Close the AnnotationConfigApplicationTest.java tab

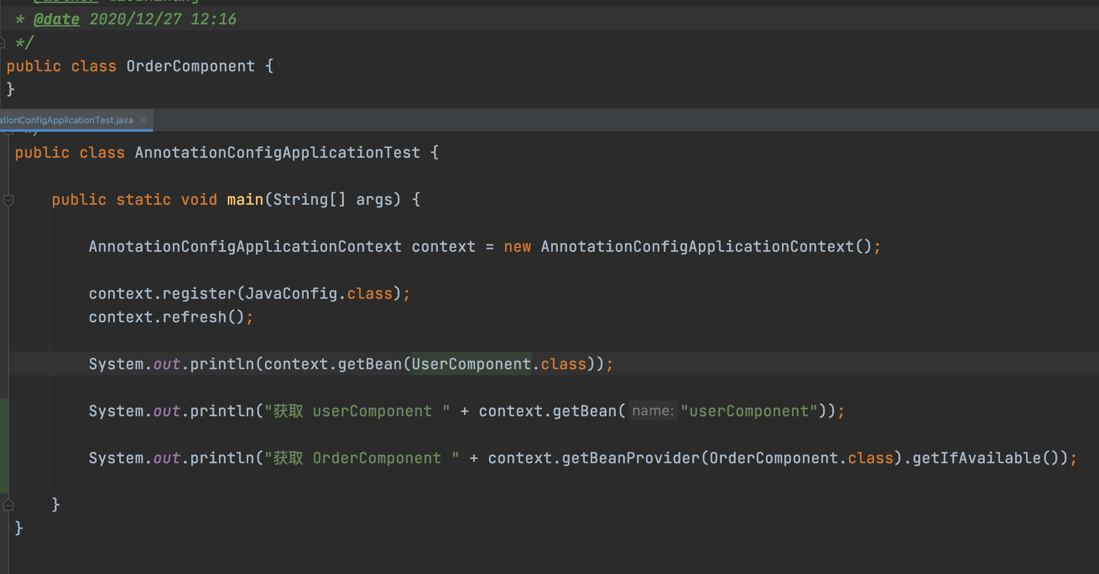pos(143,120)
